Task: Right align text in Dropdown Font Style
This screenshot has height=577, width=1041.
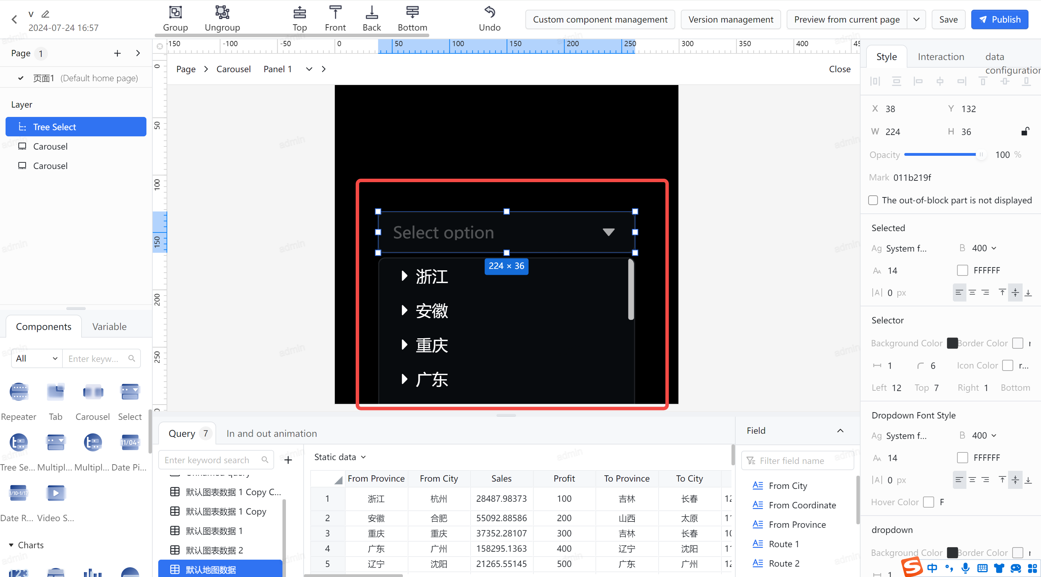Action: coord(985,480)
